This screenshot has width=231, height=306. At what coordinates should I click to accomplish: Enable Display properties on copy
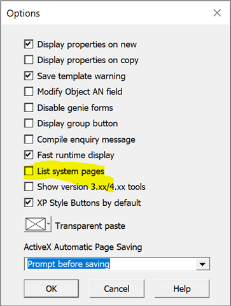pos(29,60)
